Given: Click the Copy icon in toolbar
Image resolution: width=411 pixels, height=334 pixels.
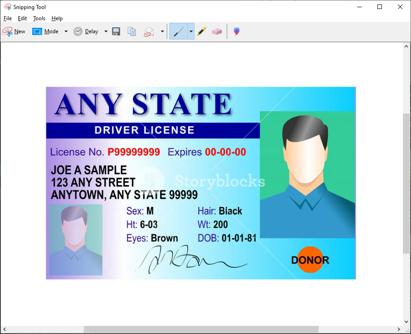Looking at the screenshot, I should pyautogui.click(x=131, y=31).
